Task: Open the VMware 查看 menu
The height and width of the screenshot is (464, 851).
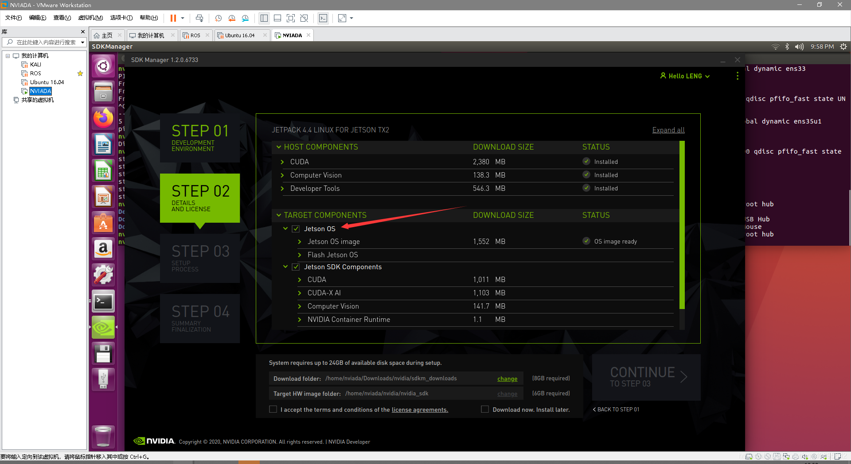Action: [62, 18]
